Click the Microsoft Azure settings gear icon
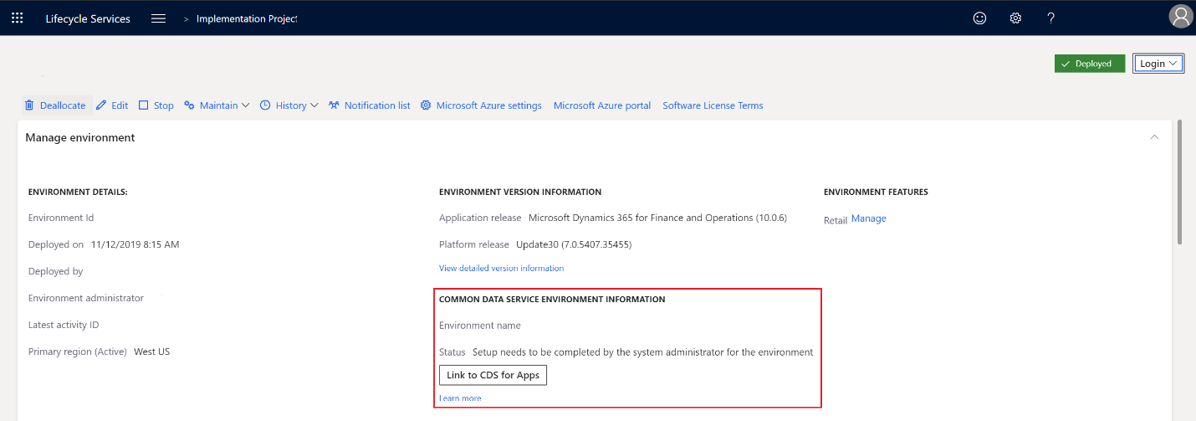1196x421 pixels. coord(426,105)
